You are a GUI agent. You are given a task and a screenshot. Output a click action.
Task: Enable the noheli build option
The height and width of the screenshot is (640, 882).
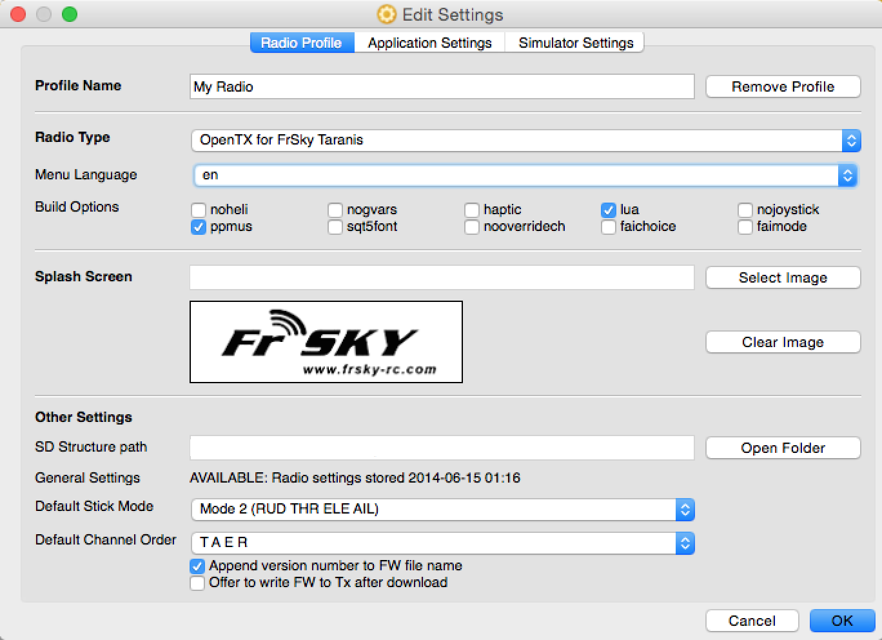(199, 210)
